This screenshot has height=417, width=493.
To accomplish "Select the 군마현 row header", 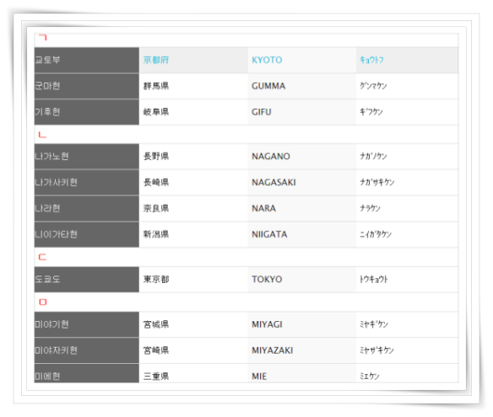I will click(86, 86).
